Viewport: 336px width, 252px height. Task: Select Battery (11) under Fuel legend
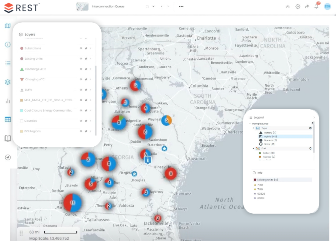[x=268, y=153]
